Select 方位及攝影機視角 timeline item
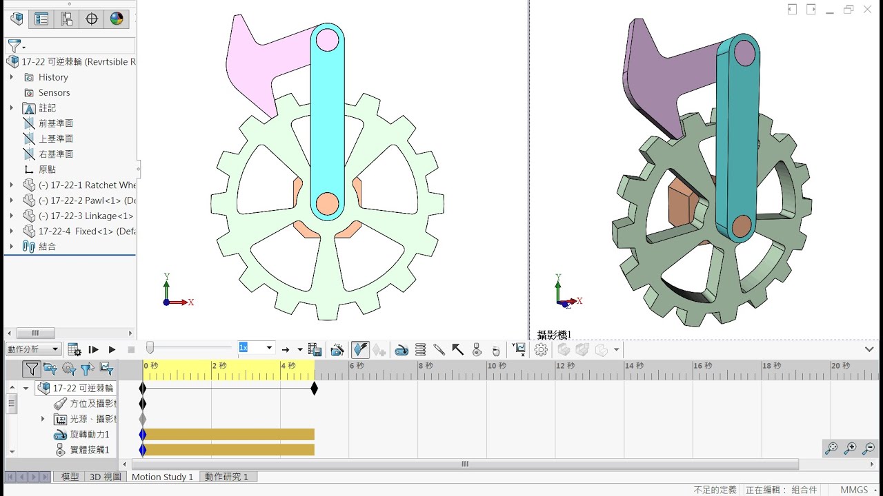The image size is (883, 496). click(x=85, y=404)
